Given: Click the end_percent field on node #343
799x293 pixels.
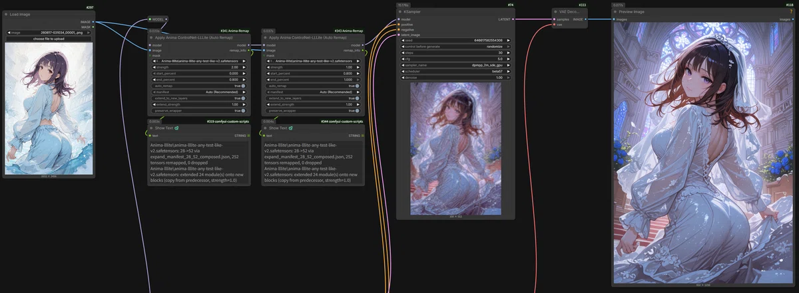Looking at the screenshot, I should [312, 80].
